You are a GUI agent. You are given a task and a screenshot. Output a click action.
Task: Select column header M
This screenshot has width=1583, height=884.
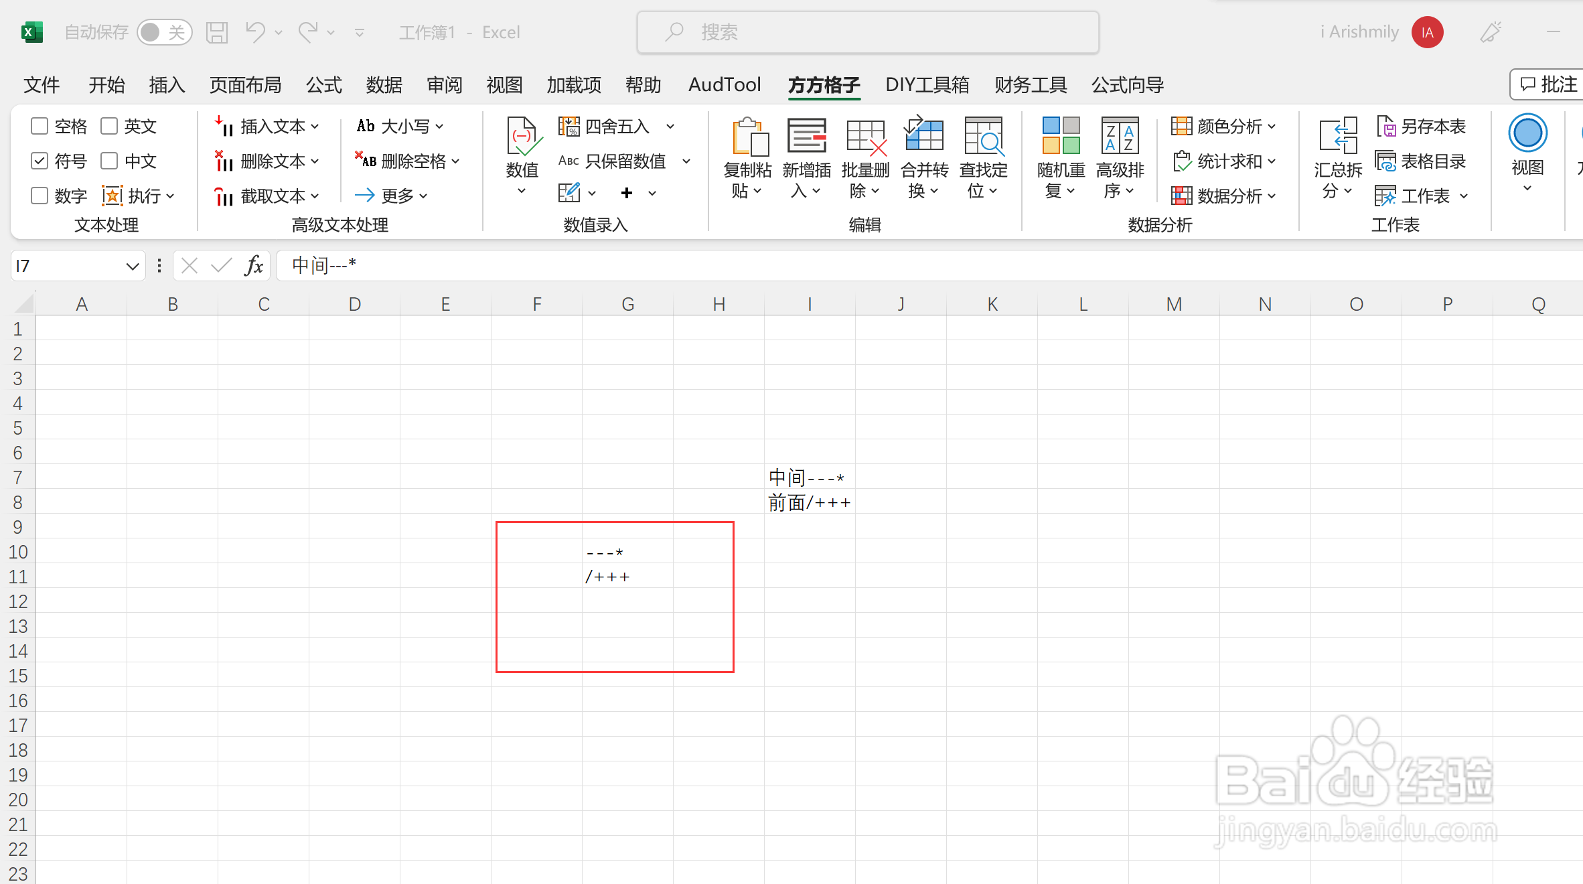(x=1174, y=304)
